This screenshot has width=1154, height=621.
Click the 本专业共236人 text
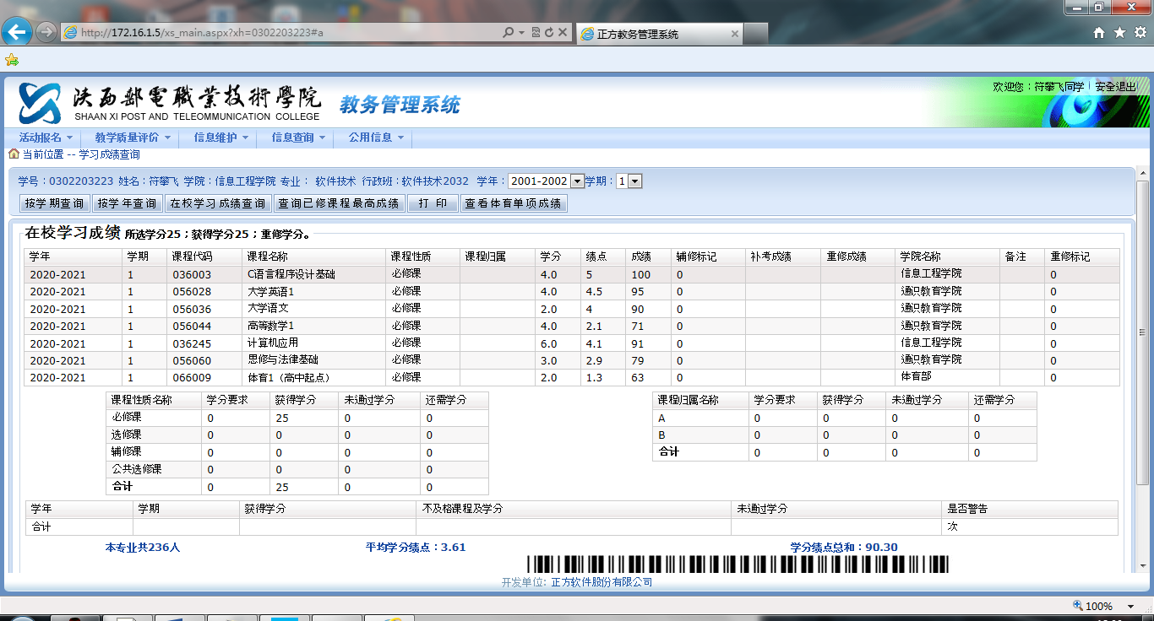143,548
